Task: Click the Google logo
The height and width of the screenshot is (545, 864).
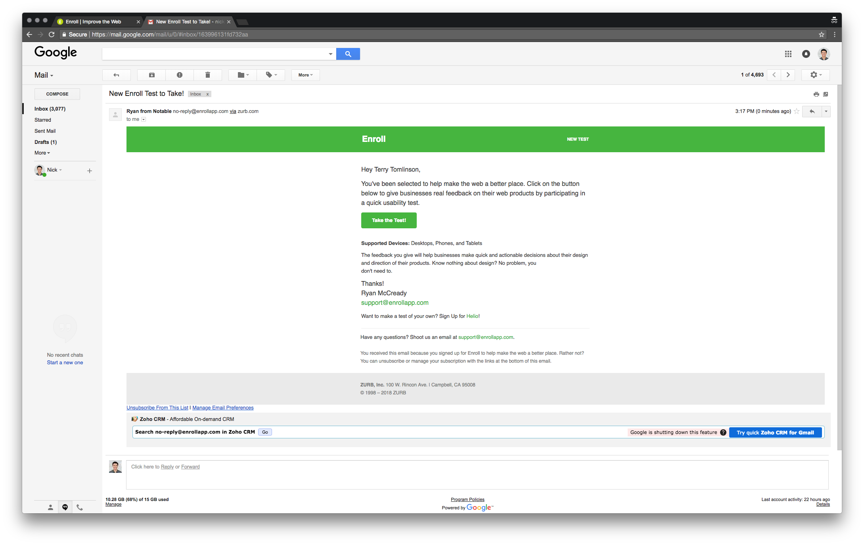Action: pyautogui.click(x=56, y=52)
